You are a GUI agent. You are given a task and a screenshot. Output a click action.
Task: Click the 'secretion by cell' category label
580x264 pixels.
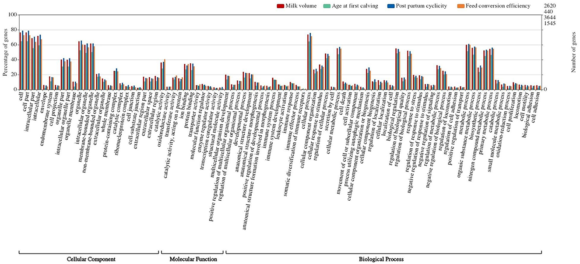coord(330,111)
